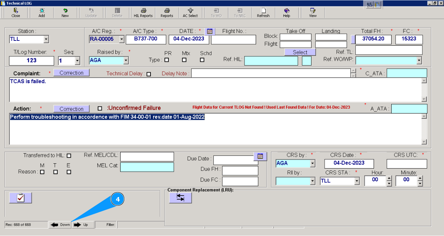Viewport: 444px width, 236px height.
Task: Enable the Technical Delay checkbox
Action: coord(149,74)
